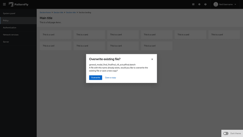This screenshot has height=137, width=243.
Task: Select Network services in the sidebar
Action: click(11, 35)
